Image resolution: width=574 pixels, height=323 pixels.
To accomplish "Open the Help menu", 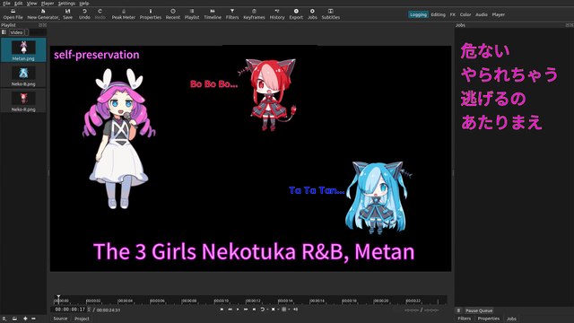I will point(84,4).
